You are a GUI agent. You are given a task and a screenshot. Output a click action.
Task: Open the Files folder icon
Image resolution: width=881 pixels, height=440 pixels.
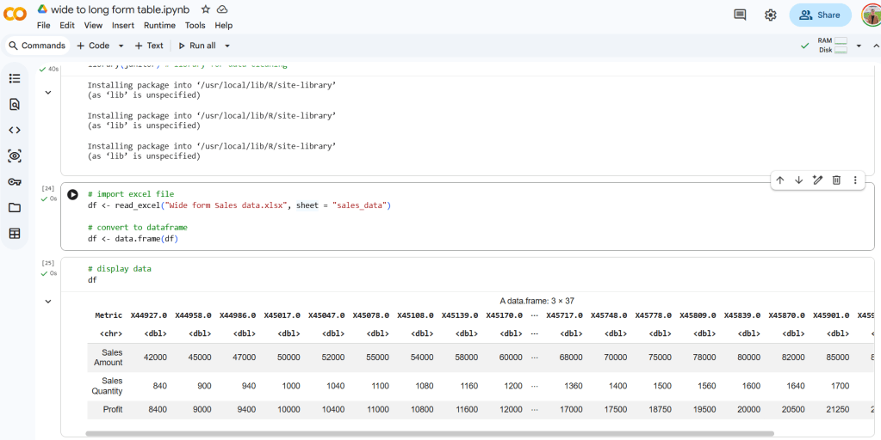pyautogui.click(x=15, y=208)
